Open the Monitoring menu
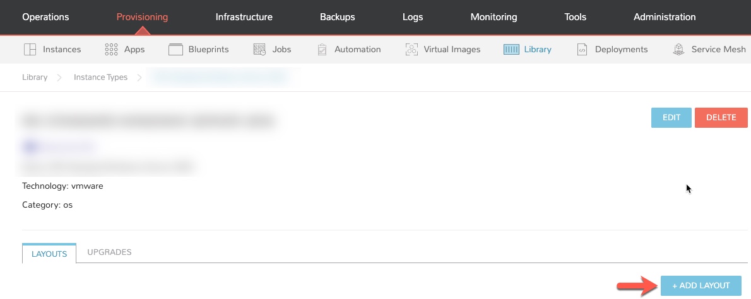The height and width of the screenshot is (299, 751). [494, 17]
